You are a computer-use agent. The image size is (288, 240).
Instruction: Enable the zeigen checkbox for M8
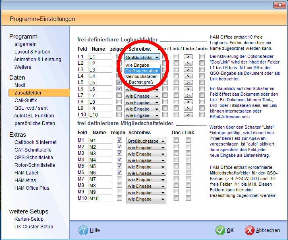click(119, 185)
